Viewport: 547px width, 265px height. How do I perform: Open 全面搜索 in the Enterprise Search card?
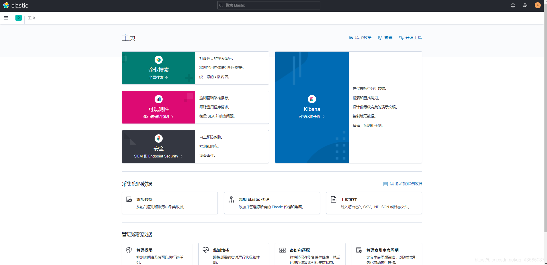158,77
